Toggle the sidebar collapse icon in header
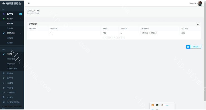This screenshot has height=110, width=206. [28, 3]
